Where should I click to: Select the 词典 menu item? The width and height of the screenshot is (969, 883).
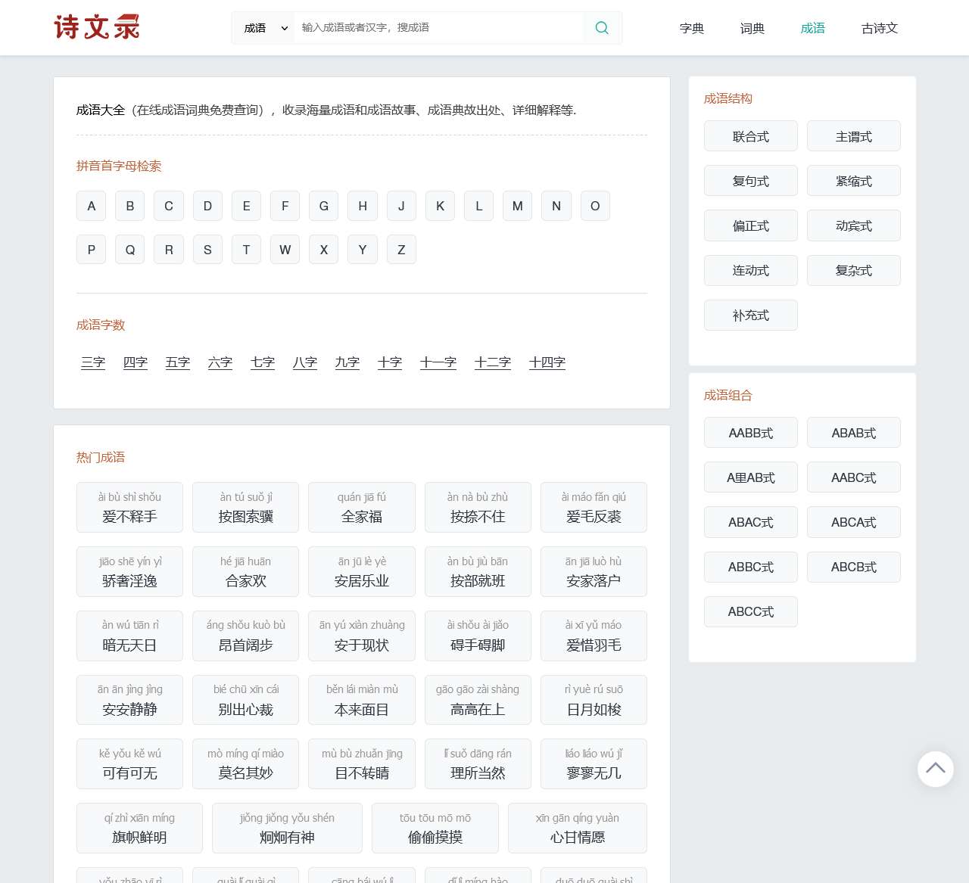[x=752, y=28]
